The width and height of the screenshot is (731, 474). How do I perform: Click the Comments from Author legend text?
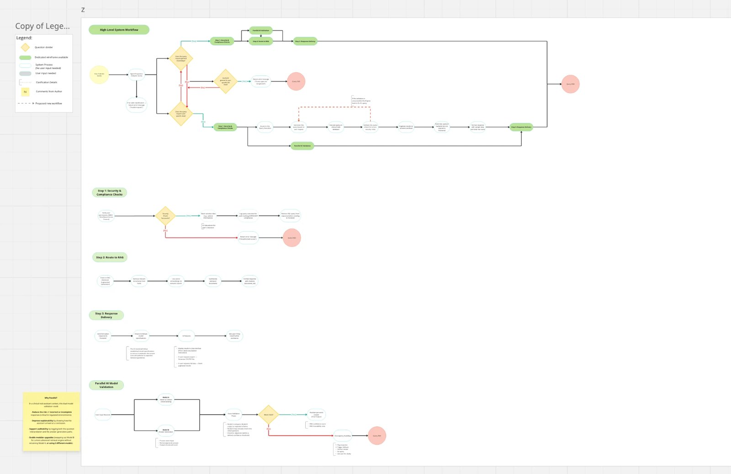[49, 91]
